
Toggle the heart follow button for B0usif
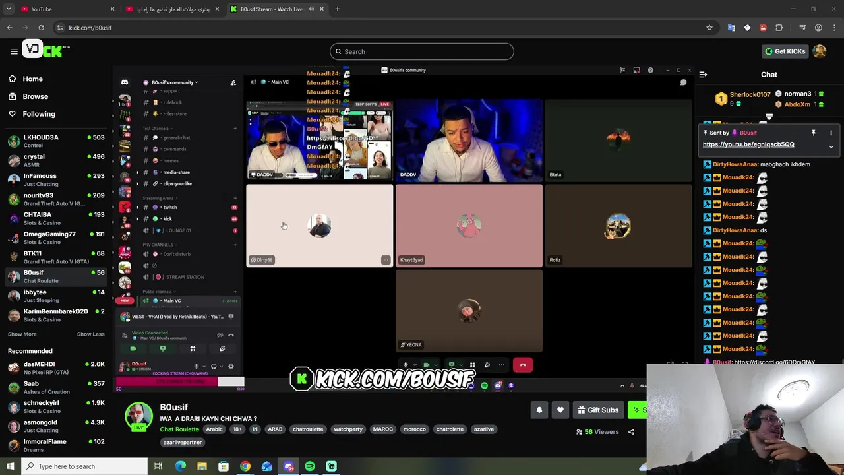coord(560,410)
